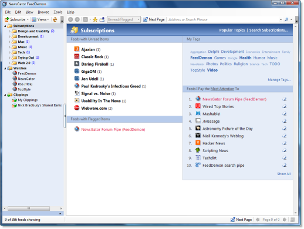This screenshot has width=304, height=229.
Task: Open the Tools menu
Action: point(58,12)
